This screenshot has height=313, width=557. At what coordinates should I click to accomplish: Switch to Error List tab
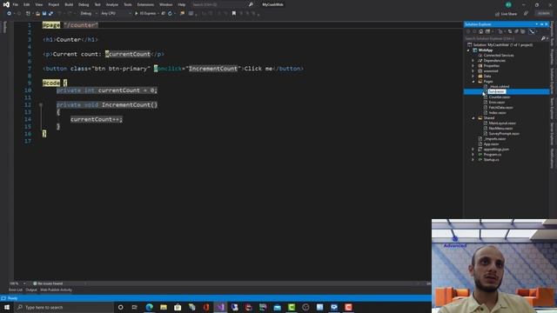tap(16, 290)
